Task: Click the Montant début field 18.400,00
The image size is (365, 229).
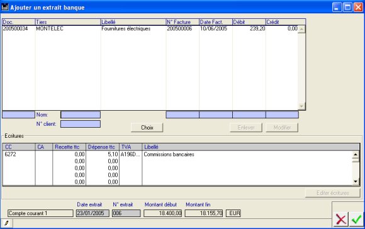Action: tap(163, 213)
